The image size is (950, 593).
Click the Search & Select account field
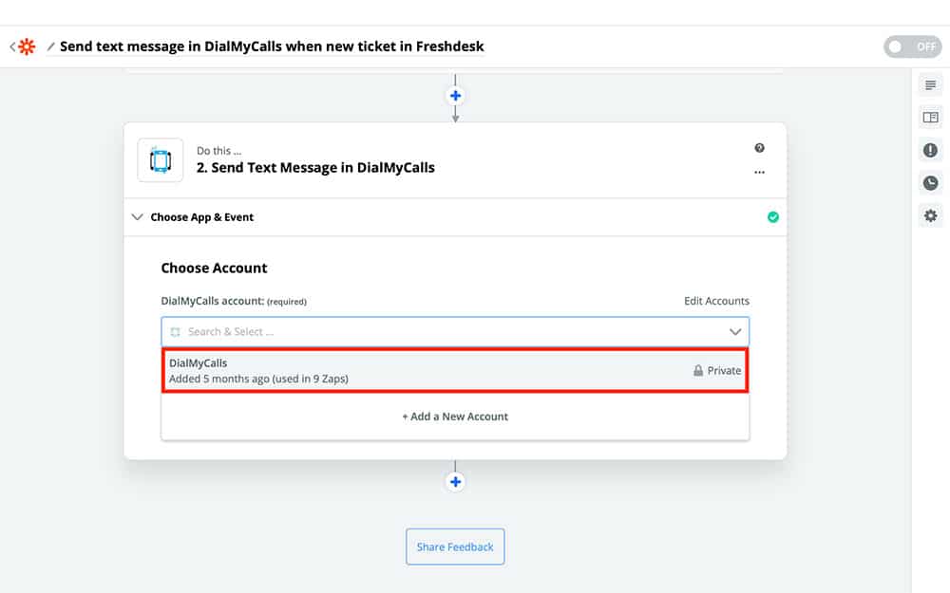coord(437,332)
